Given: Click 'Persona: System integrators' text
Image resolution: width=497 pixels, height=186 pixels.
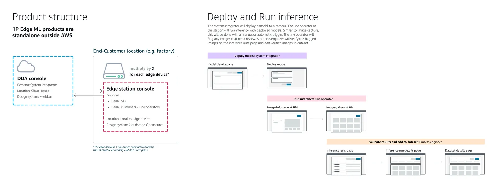Looking at the screenshot, I should (x=37, y=85).
